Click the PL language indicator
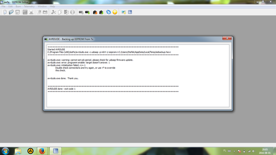The width and height of the screenshot is (276, 155). (x=225, y=151)
